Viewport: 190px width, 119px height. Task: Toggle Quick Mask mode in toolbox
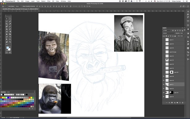tap(7, 52)
